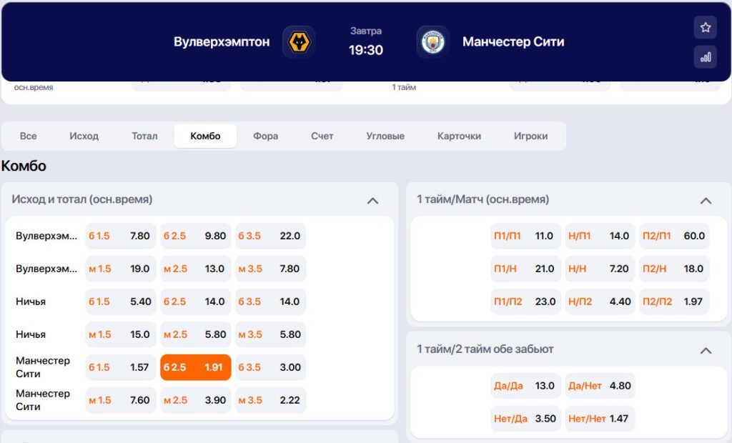Choose Вулверхэмптон м 2.5 odds 13.0
The width and height of the screenshot is (732, 443).
coord(196,269)
